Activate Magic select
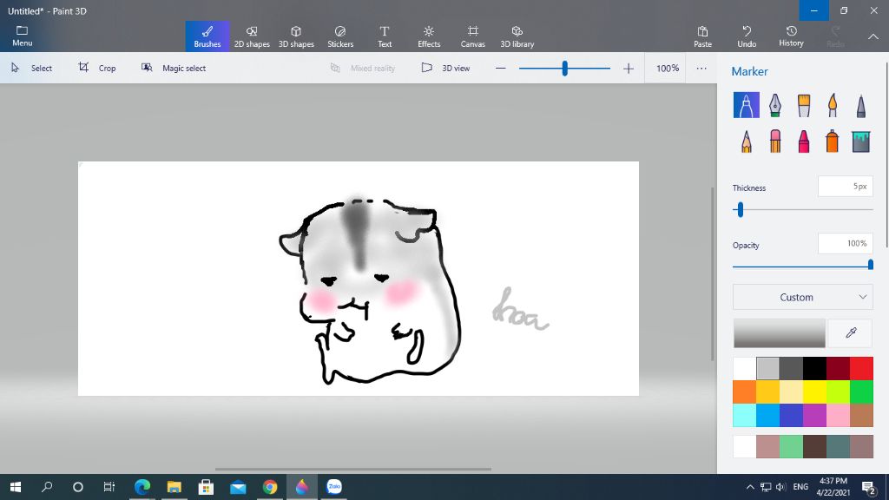Viewport: 889px width, 500px height. pos(174,68)
